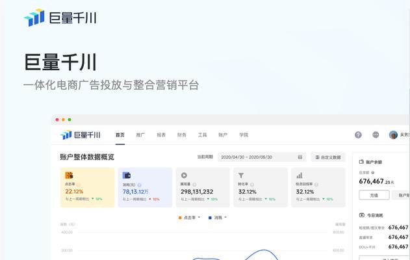Click the 点击率 card icon
410x260 pixels.
click(69, 175)
